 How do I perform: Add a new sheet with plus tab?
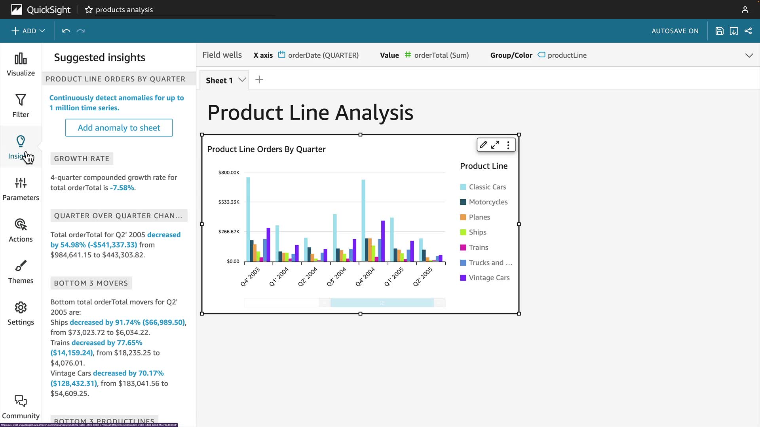[259, 80]
